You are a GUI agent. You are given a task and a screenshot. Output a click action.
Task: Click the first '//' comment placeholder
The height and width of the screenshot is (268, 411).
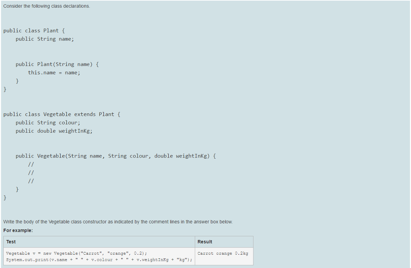click(x=31, y=164)
